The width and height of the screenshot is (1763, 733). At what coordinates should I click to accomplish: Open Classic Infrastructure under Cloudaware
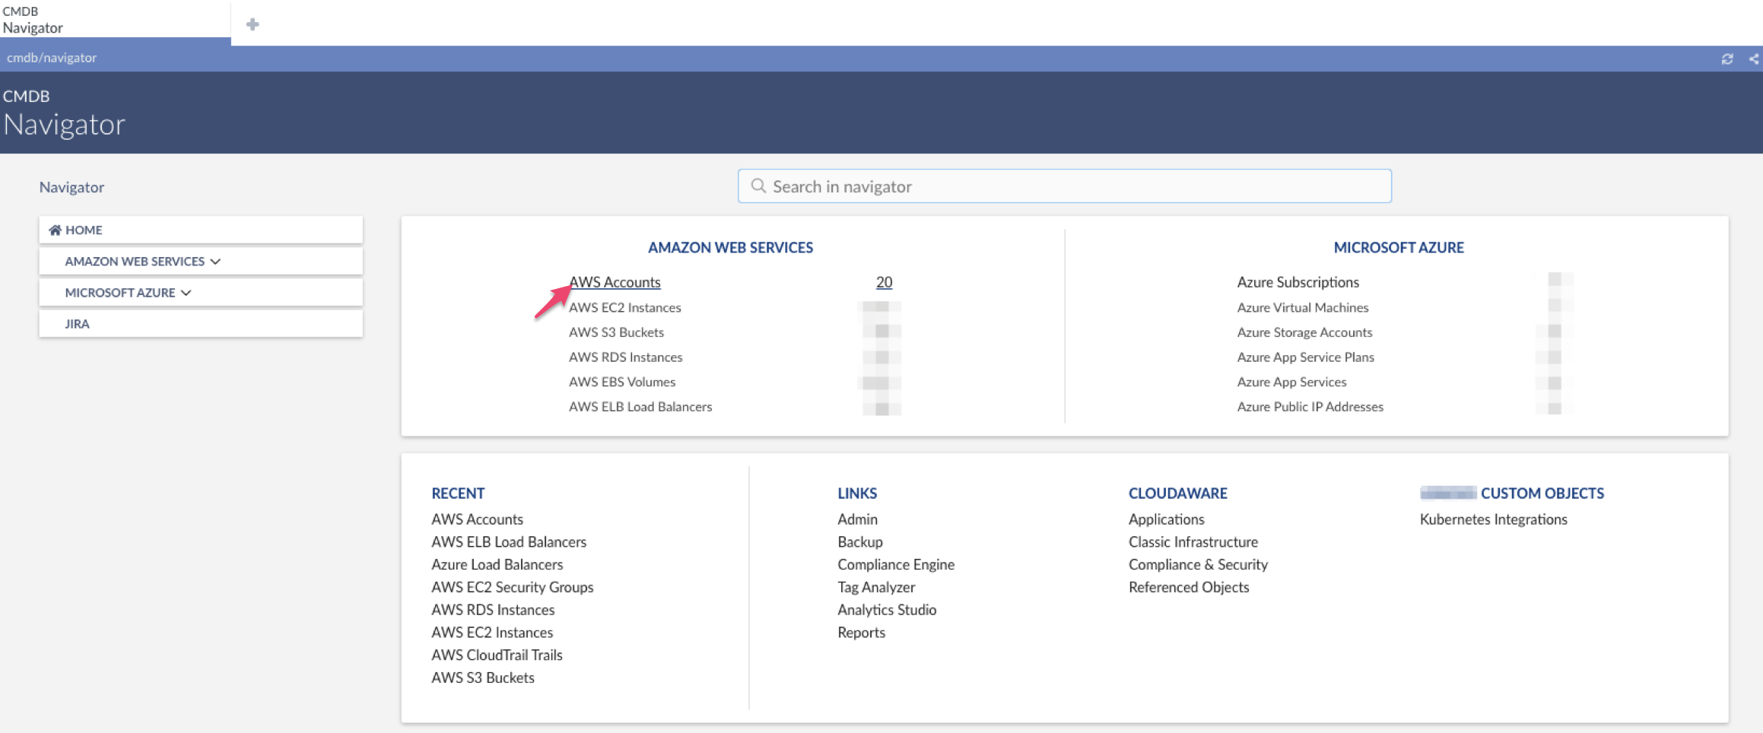[1193, 542]
